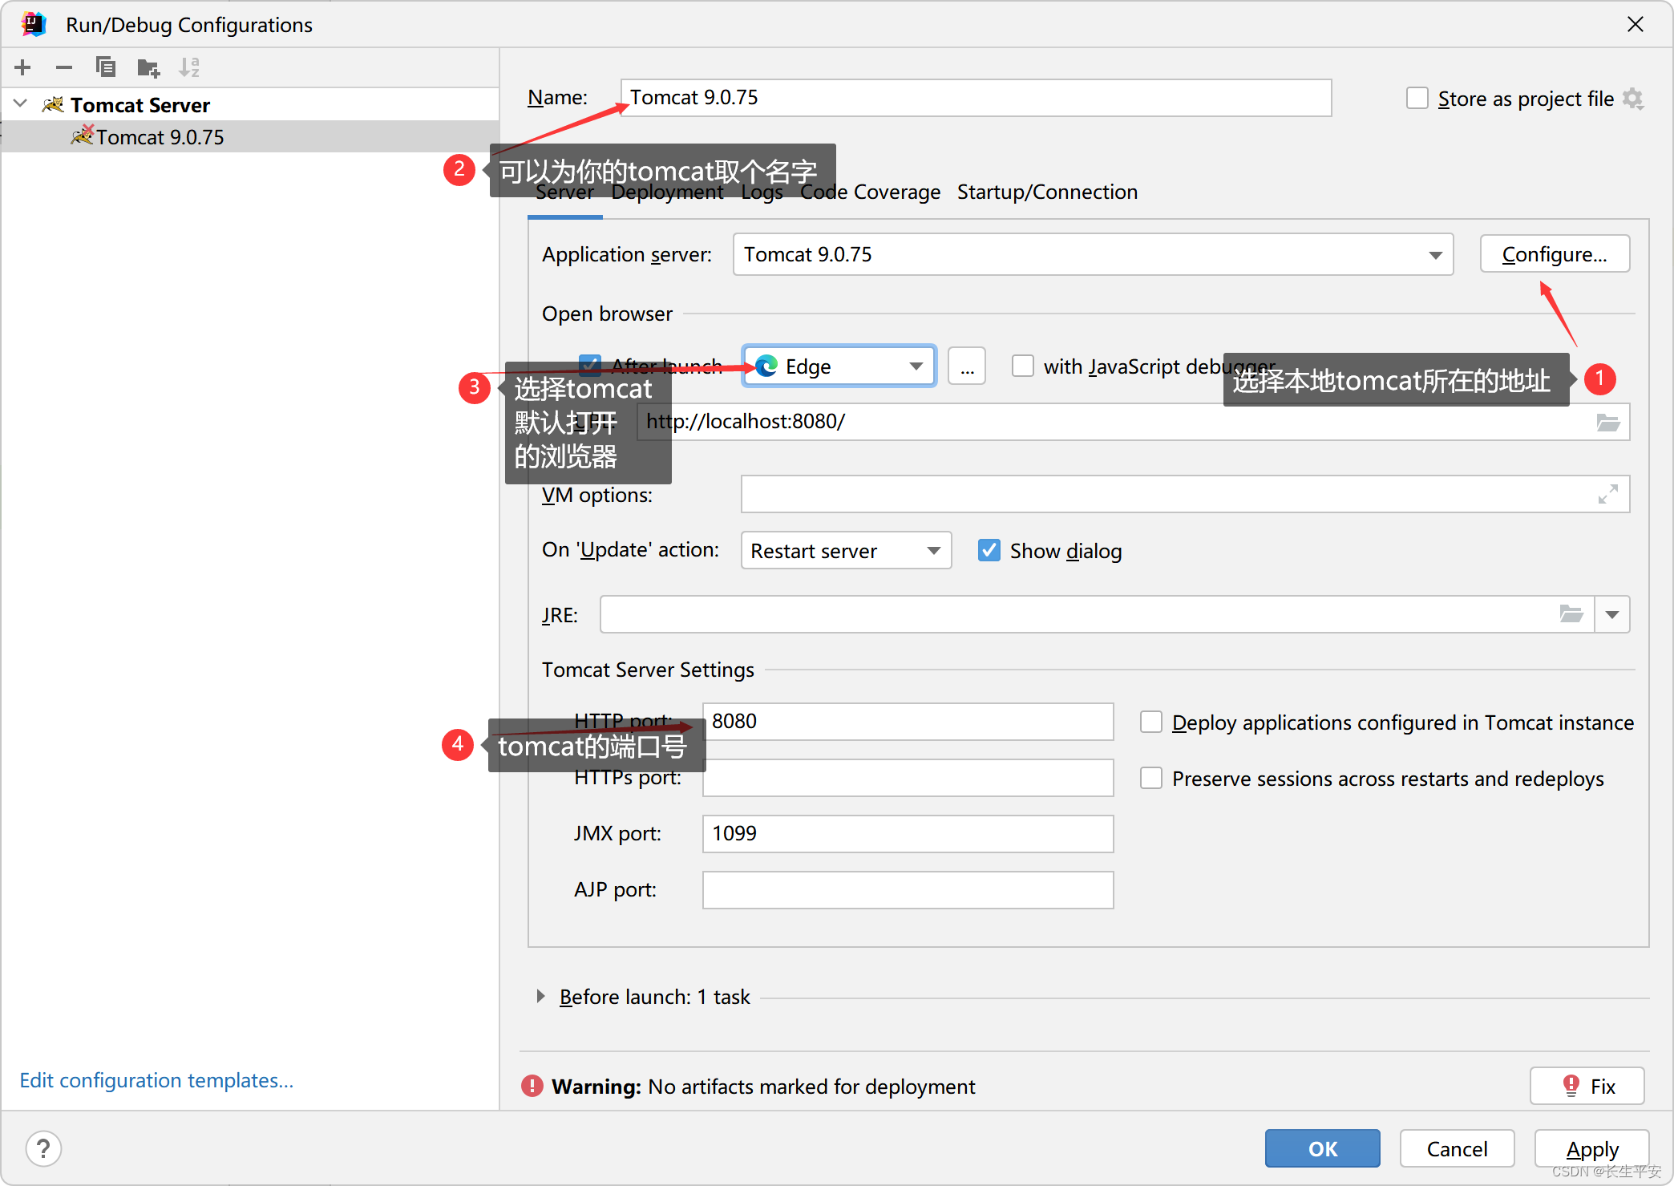
Task: Confirm with the OK button
Action: coord(1322,1148)
